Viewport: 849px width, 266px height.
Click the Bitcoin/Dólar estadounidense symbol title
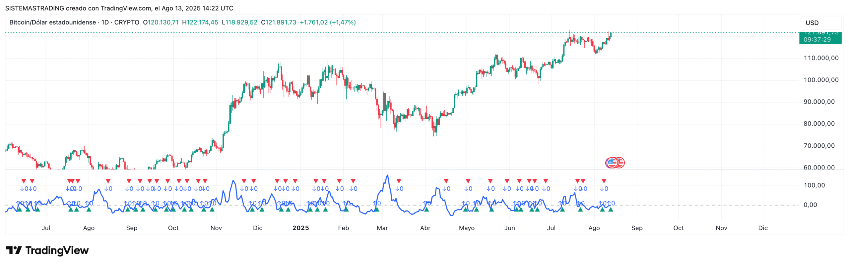[x=52, y=22]
